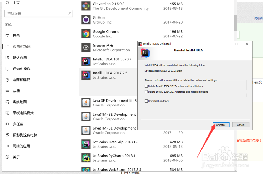Click the JetBrains DataGrip icon
Viewport: 263px width, 174px height.
tap(86, 144)
